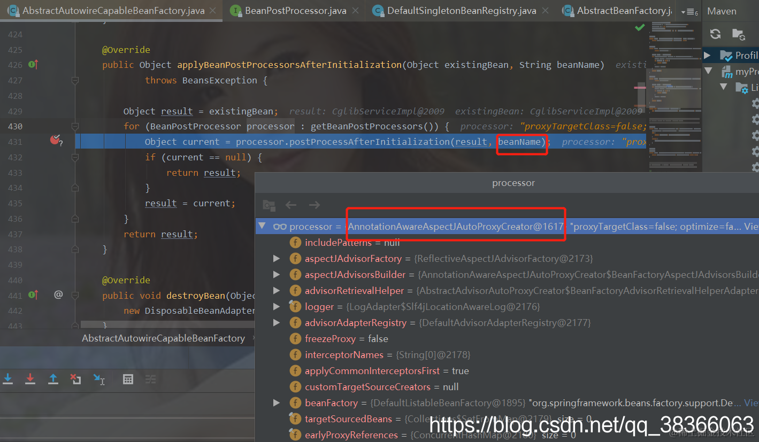759x442 pixels.
Task: Click the View link on beanFactory row
Action: tap(752, 403)
